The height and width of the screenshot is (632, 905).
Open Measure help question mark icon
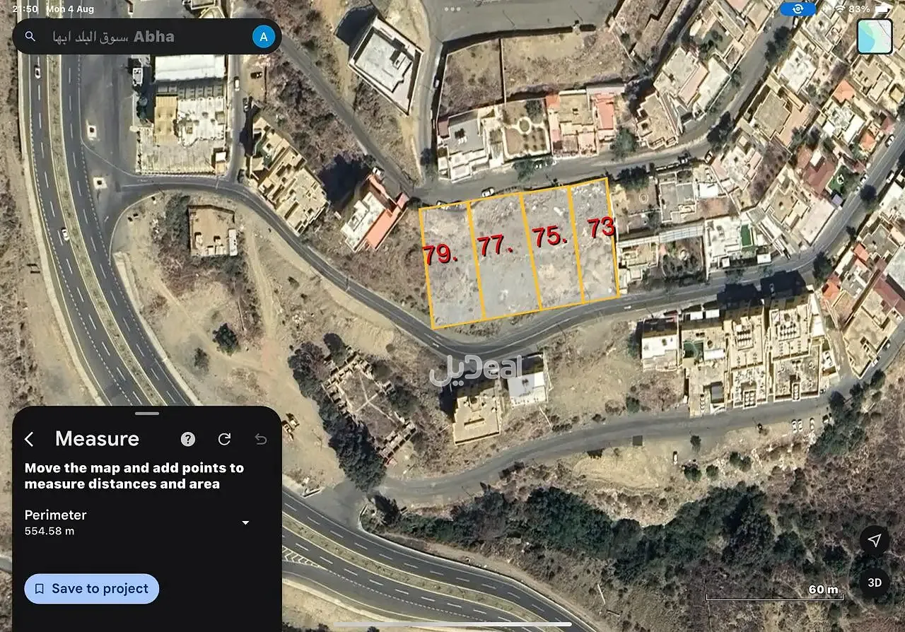point(187,439)
